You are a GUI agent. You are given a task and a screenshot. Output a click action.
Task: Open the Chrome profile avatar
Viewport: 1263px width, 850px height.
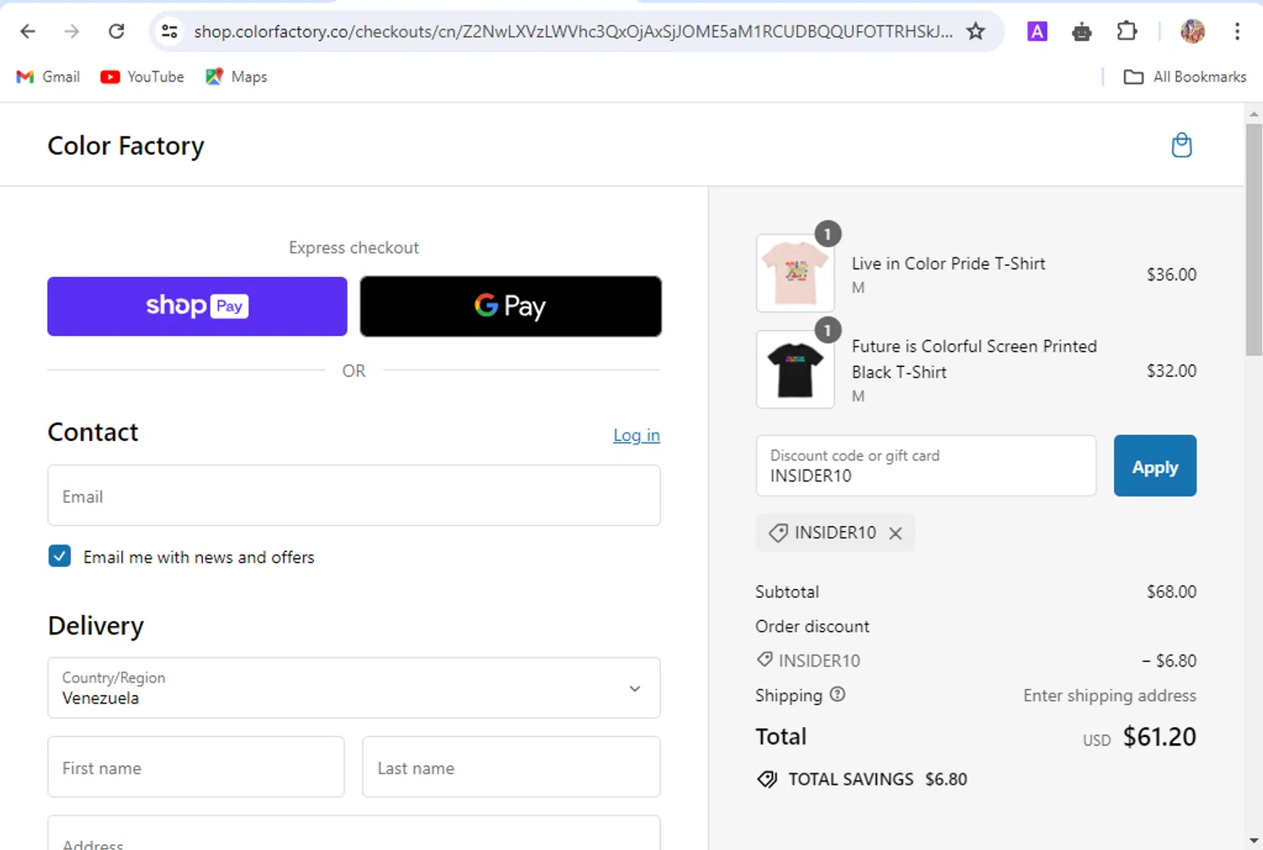[x=1192, y=31]
